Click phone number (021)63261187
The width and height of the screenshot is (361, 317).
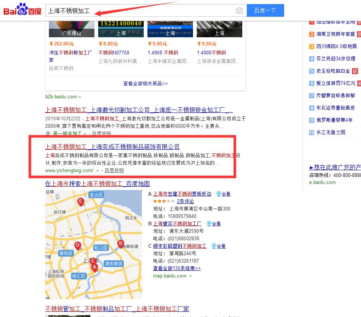[x=183, y=261]
